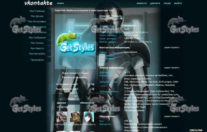The height and width of the screenshot is (132, 207).
Task: Click редактировать next to Контактная информация
Action: [172, 47]
